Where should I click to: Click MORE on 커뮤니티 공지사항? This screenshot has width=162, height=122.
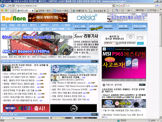coord(142,85)
